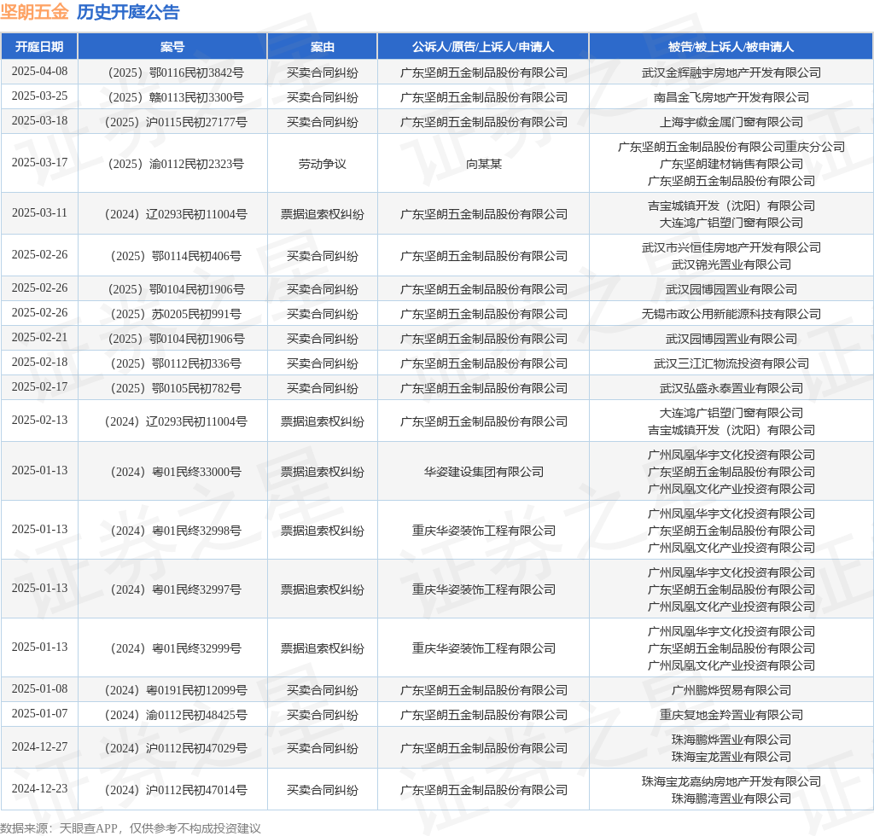This screenshot has width=874, height=836.
Task: Select date cell 2025-03-17
Action: pyautogui.click(x=39, y=163)
